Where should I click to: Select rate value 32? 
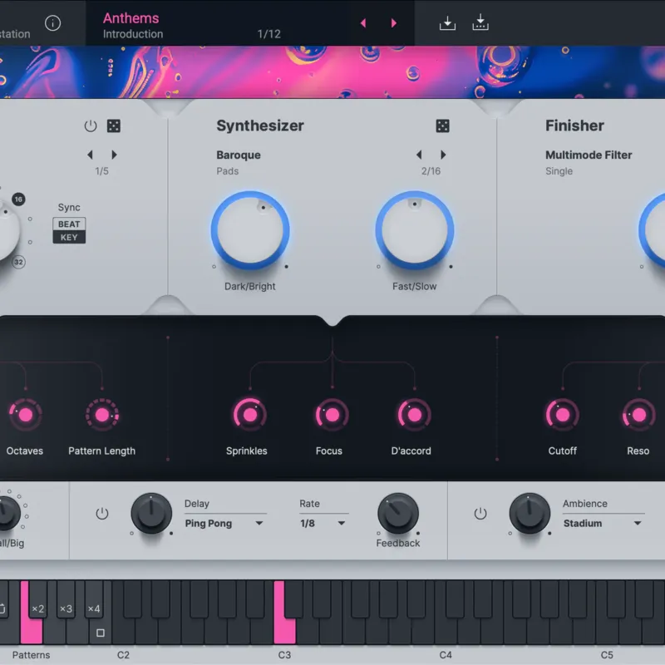pos(18,262)
